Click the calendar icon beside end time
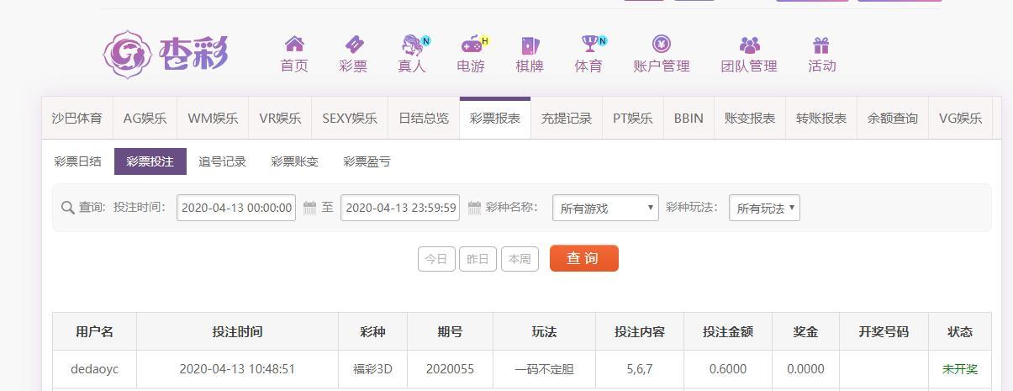Screen dimensions: 1013x391 coord(474,208)
